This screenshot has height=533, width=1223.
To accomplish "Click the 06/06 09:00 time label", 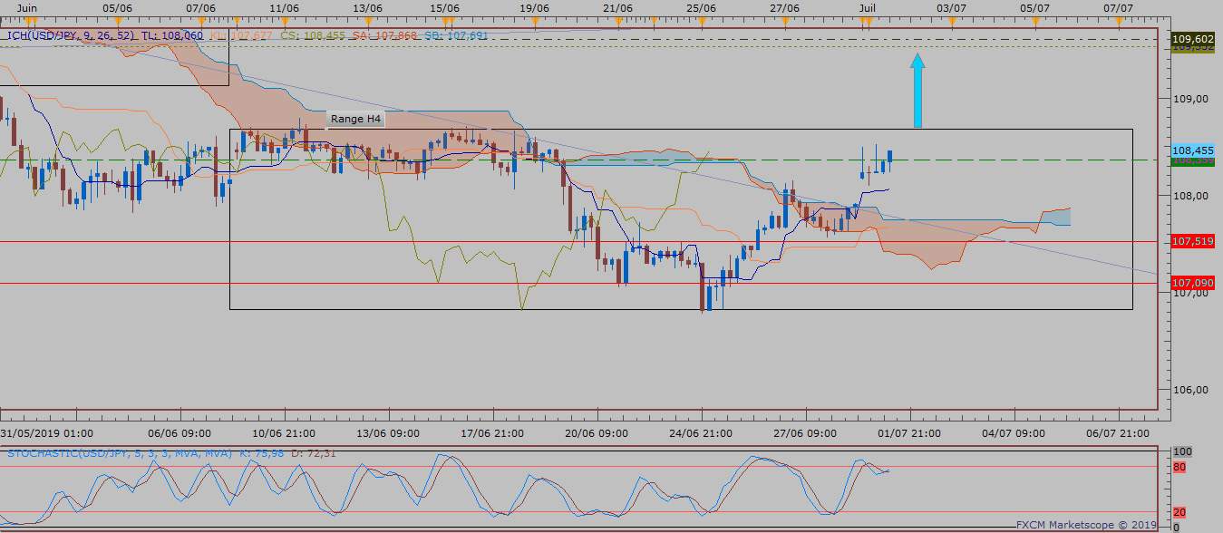I will [178, 433].
